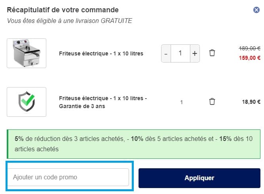The width and height of the screenshot is (264, 194).
Task: Click the warranty quantity value 1
Action: pos(181,102)
